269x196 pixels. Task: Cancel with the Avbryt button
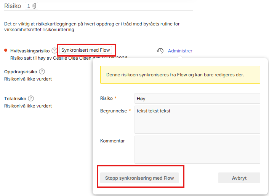(239, 178)
